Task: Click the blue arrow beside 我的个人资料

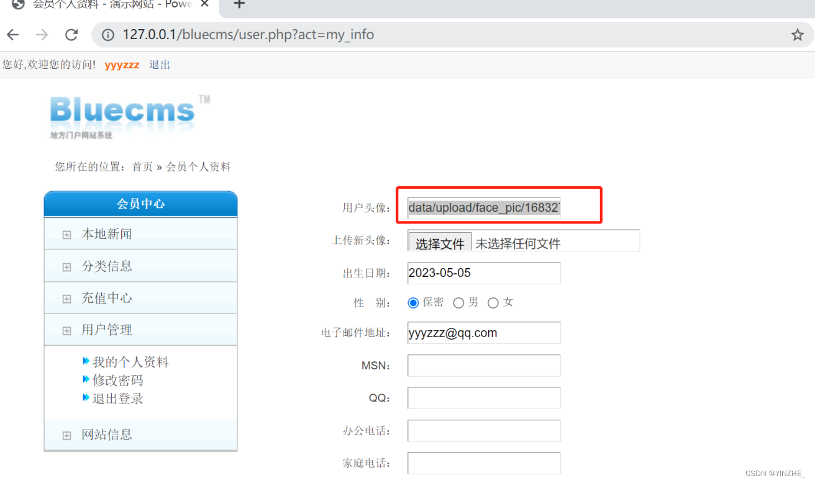Action: click(86, 361)
